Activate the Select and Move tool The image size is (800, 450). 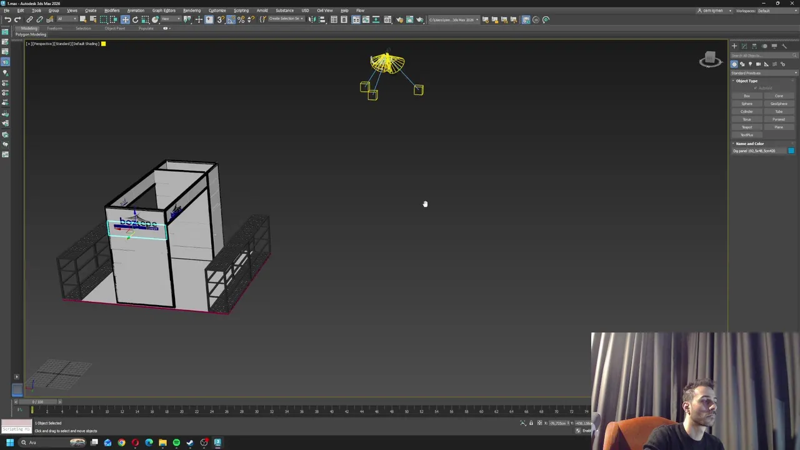pos(125,19)
